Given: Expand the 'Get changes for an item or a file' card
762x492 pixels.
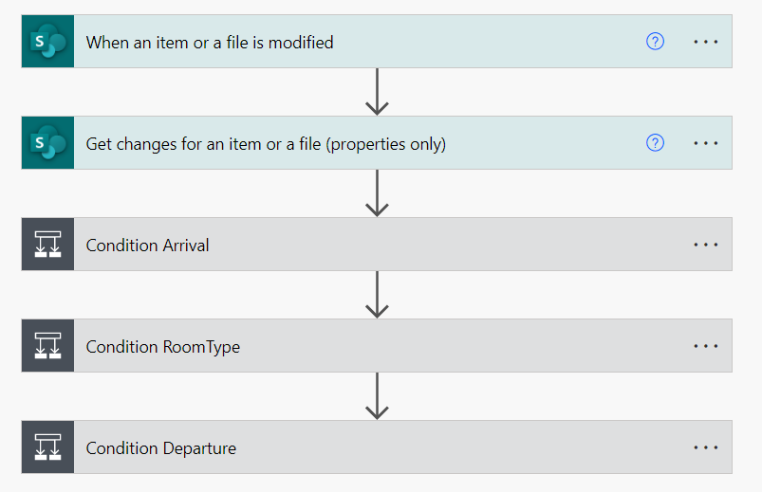Looking at the screenshot, I should pos(266,143).
